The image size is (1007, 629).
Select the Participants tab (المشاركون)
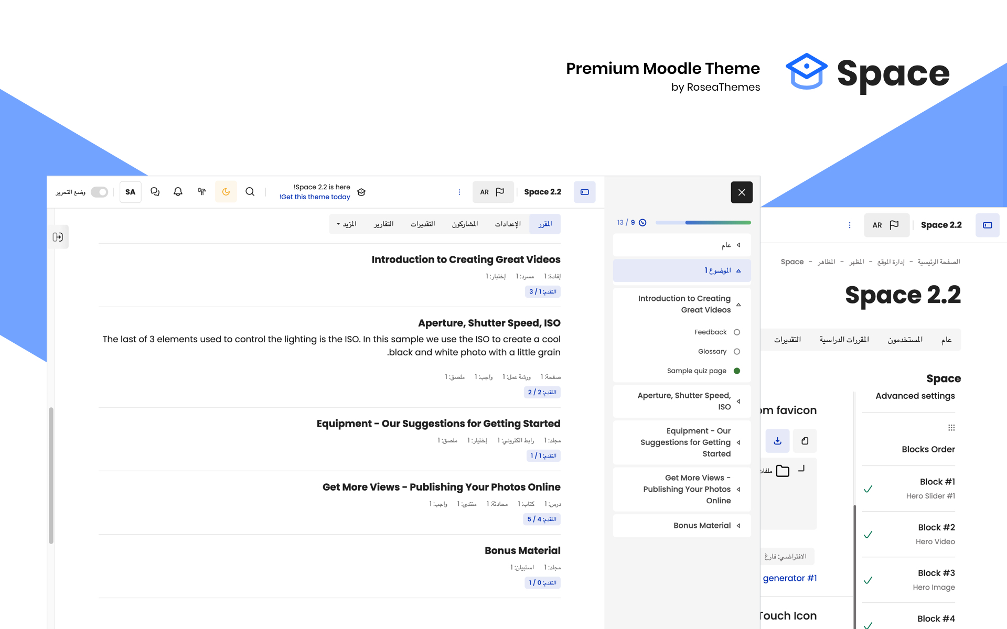[x=465, y=224]
